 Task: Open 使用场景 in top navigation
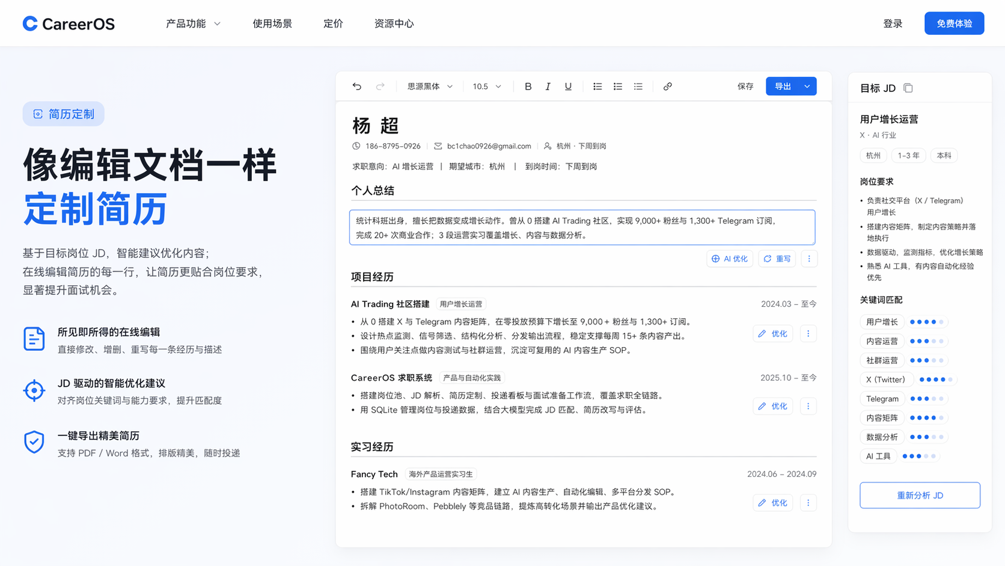pos(272,23)
